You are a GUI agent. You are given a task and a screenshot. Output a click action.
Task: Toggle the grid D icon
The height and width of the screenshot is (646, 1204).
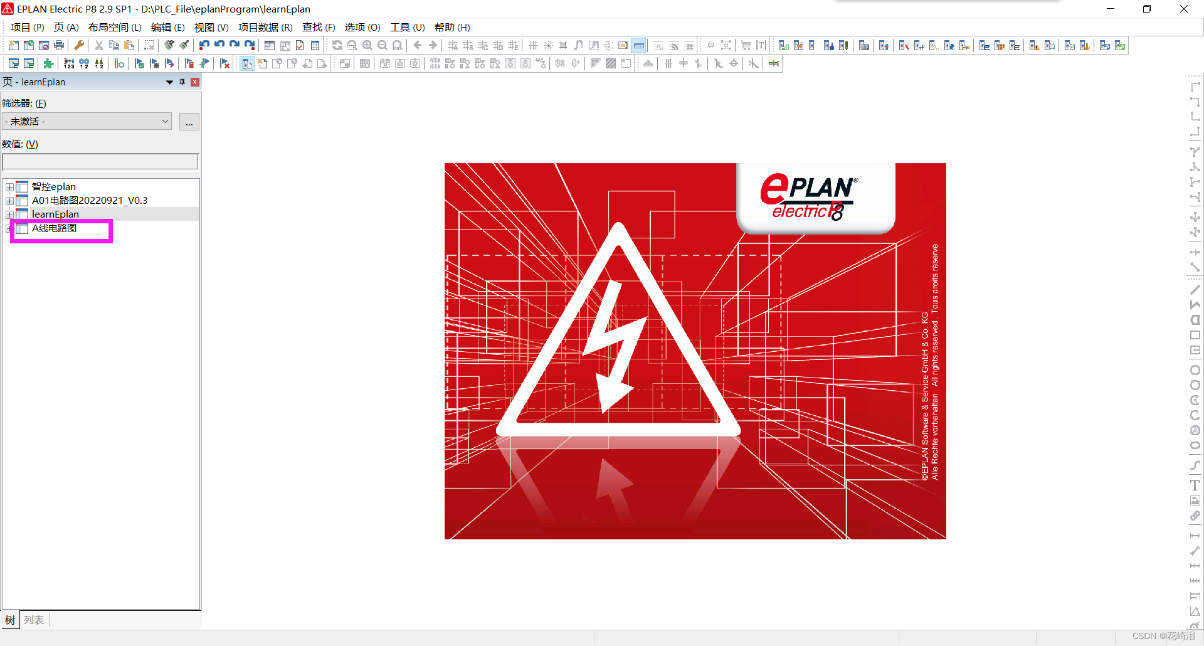click(498, 45)
